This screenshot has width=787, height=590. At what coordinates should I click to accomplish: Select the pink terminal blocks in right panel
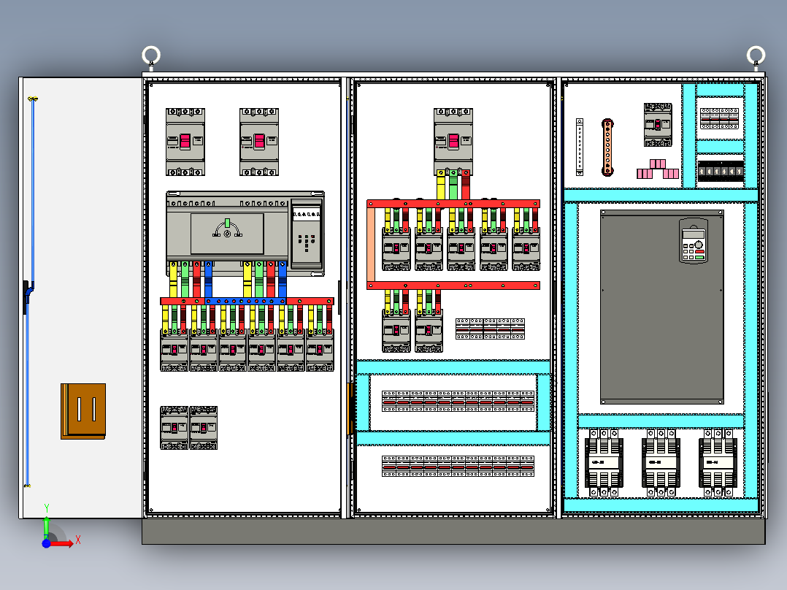pyautogui.click(x=658, y=169)
